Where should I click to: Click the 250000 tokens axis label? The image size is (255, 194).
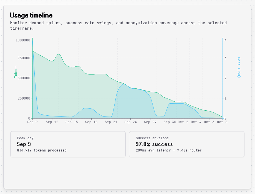(23, 98)
